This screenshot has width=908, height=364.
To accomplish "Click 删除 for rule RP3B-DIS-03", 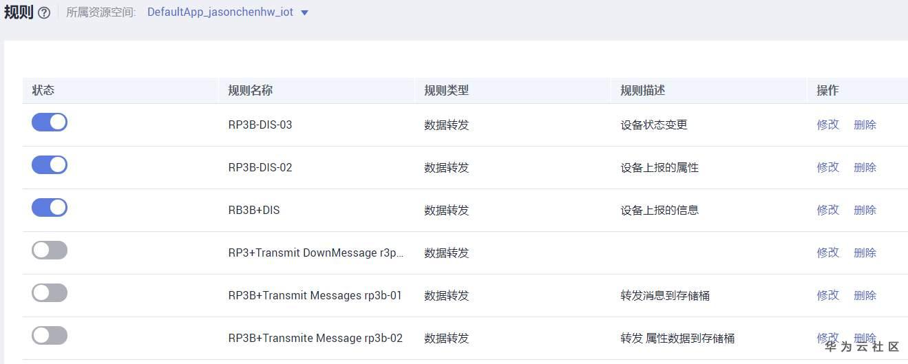I will 865,125.
